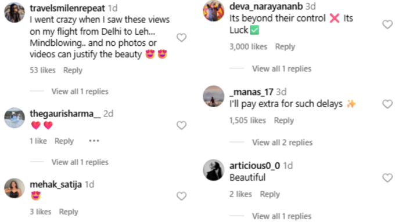The image size is (395, 222).
Task: Open travelsmilenrepeat's profile picture
Action: pos(15,12)
